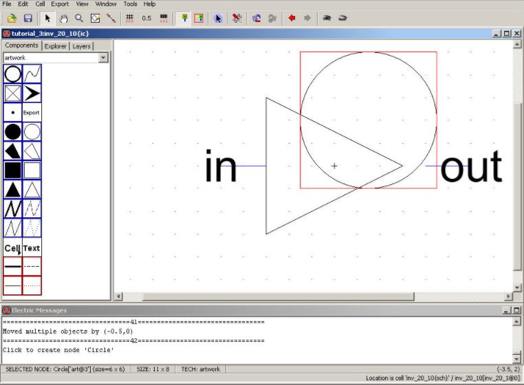
Task: Click the red Undo back arrow
Action: [292, 18]
